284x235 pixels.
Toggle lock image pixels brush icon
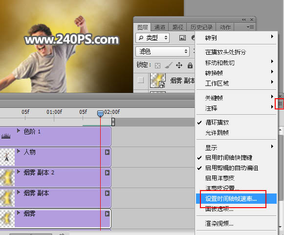click(169, 65)
